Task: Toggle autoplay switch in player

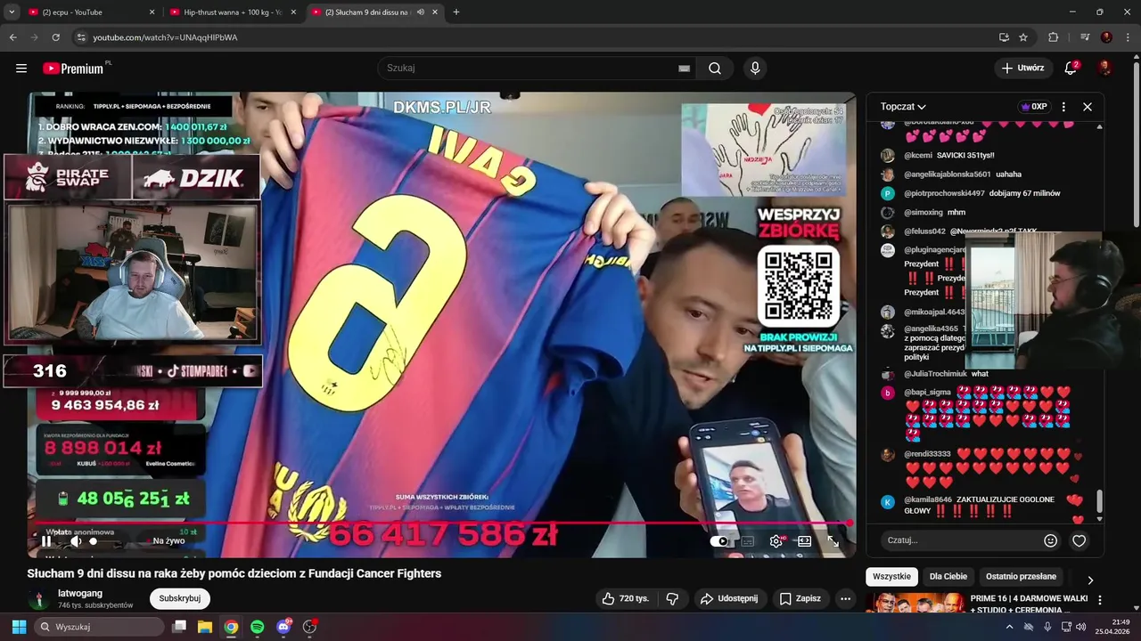Action: coord(721,540)
